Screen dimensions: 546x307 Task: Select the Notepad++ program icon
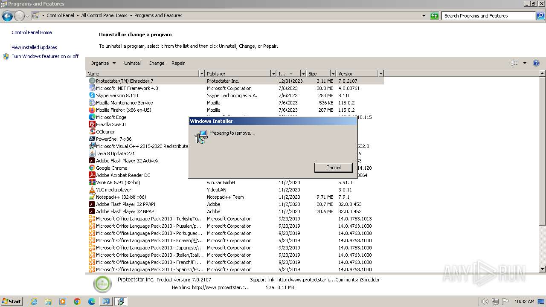92,197
